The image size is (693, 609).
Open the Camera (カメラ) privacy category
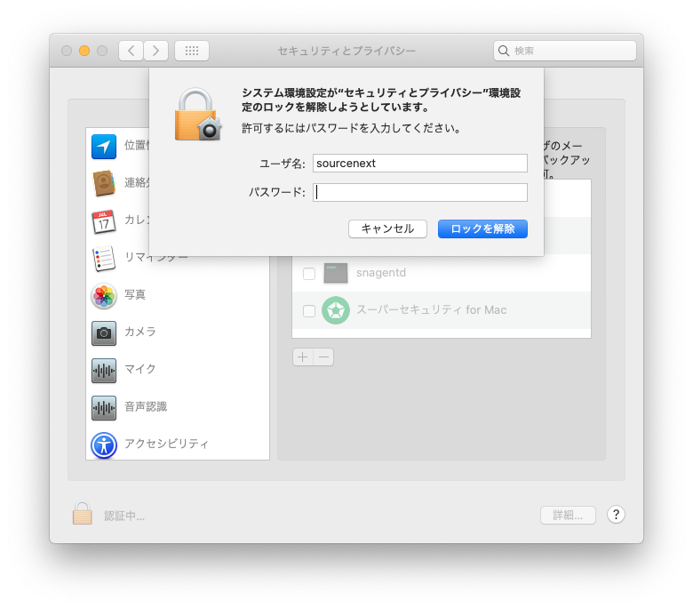point(139,332)
